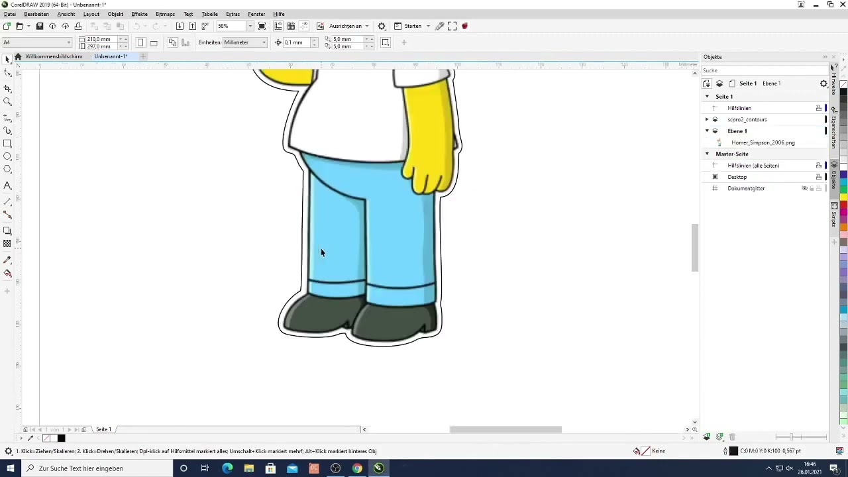Switch to the Willkommensbildschirm tab
Screen dimensions: 848x477
pos(54,57)
